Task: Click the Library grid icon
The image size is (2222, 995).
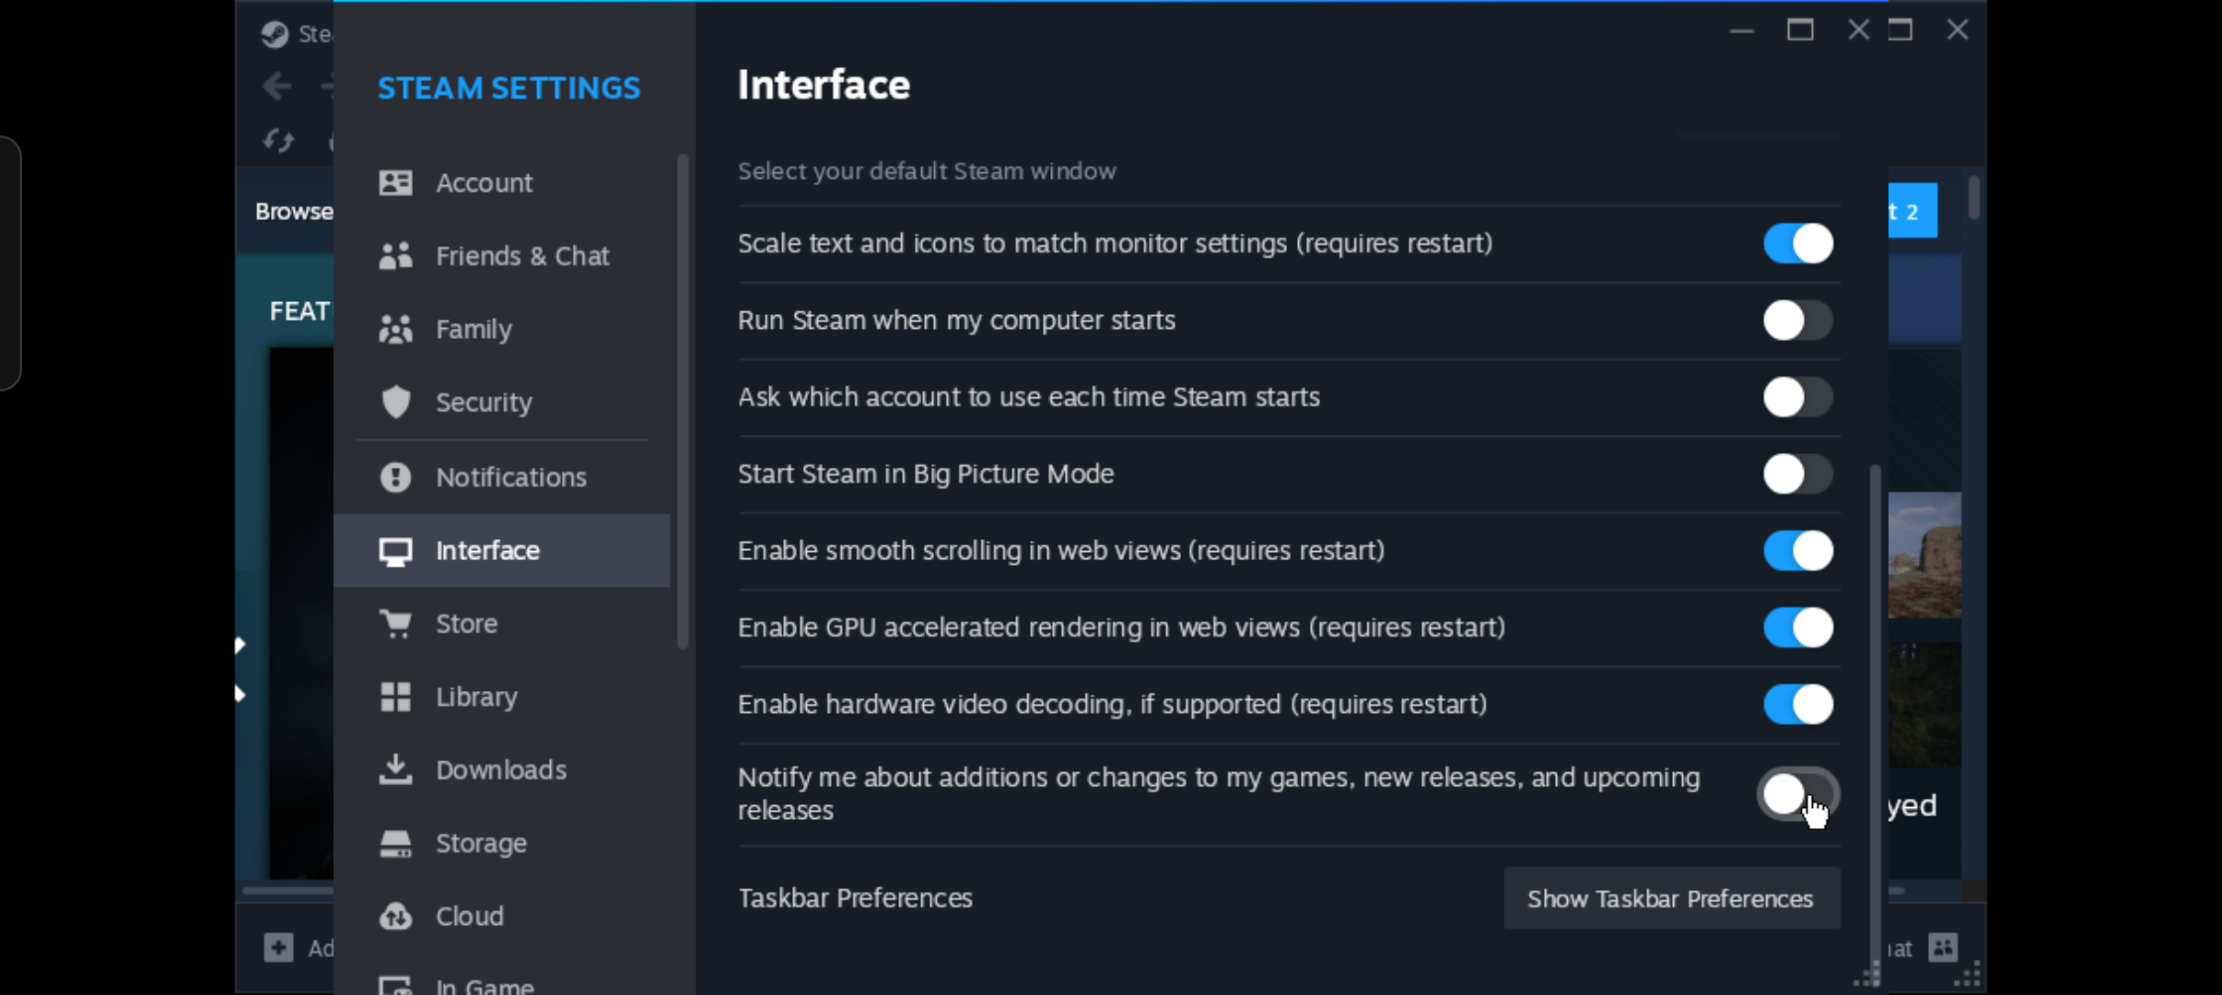Action: pyautogui.click(x=395, y=696)
